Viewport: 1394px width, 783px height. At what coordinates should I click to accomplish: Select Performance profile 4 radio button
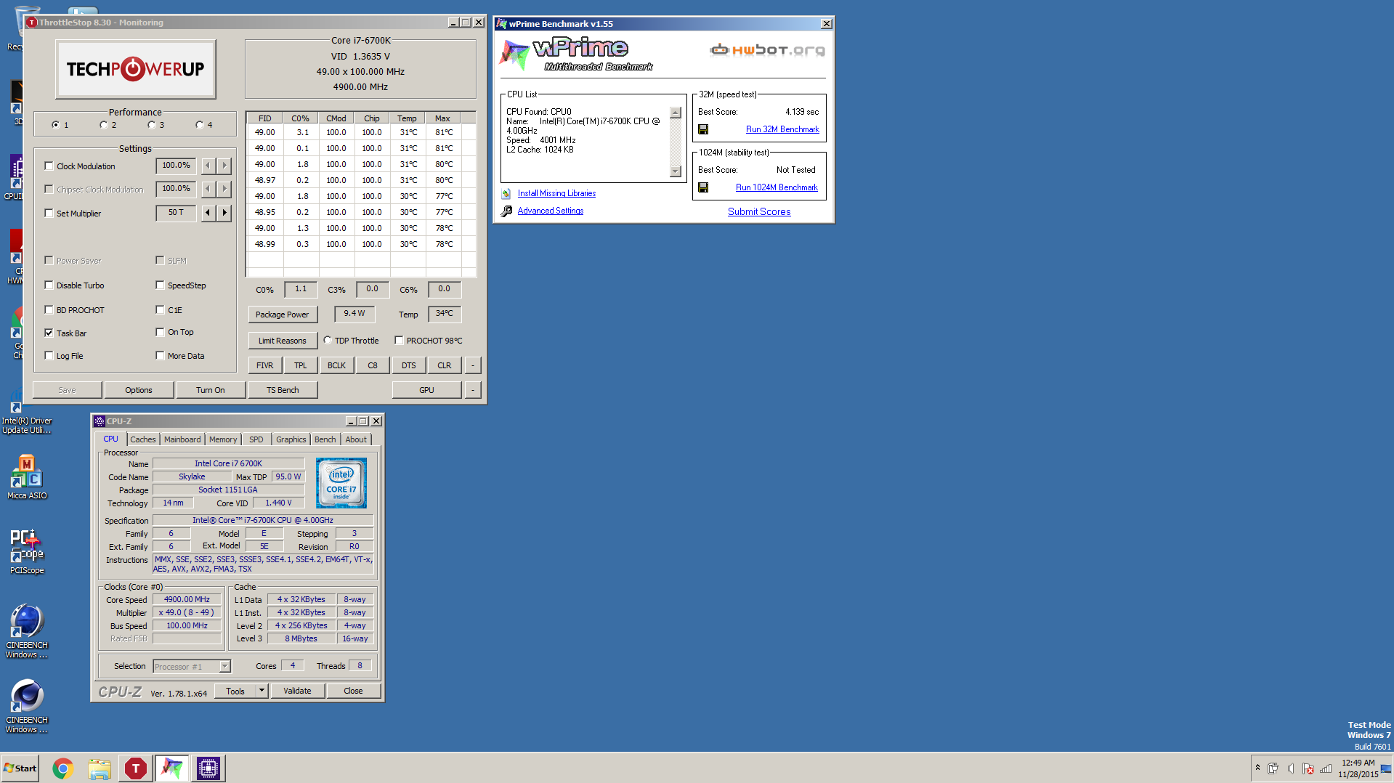point(199,125)
